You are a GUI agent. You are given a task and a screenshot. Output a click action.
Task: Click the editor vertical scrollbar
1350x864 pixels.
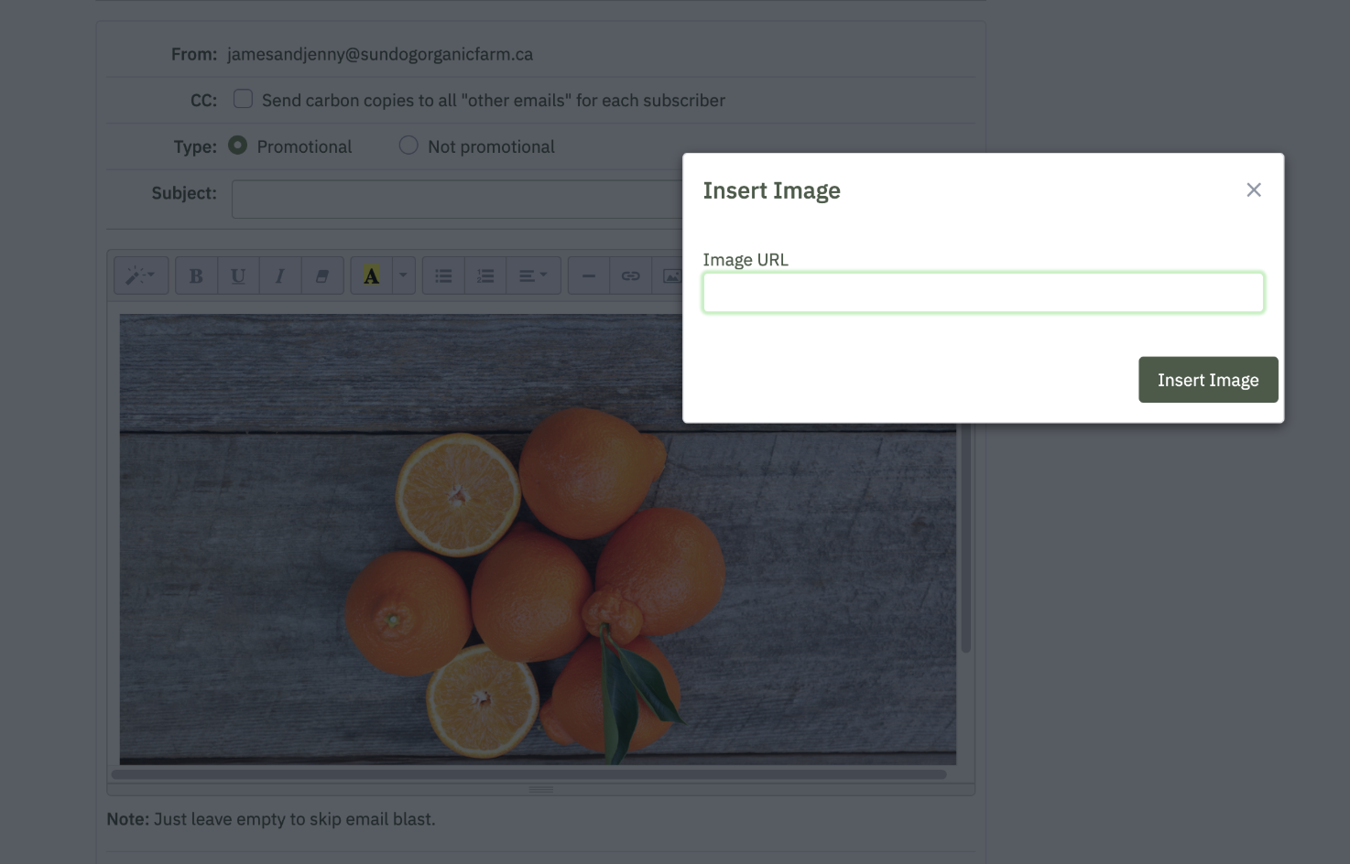click(965, 540)
